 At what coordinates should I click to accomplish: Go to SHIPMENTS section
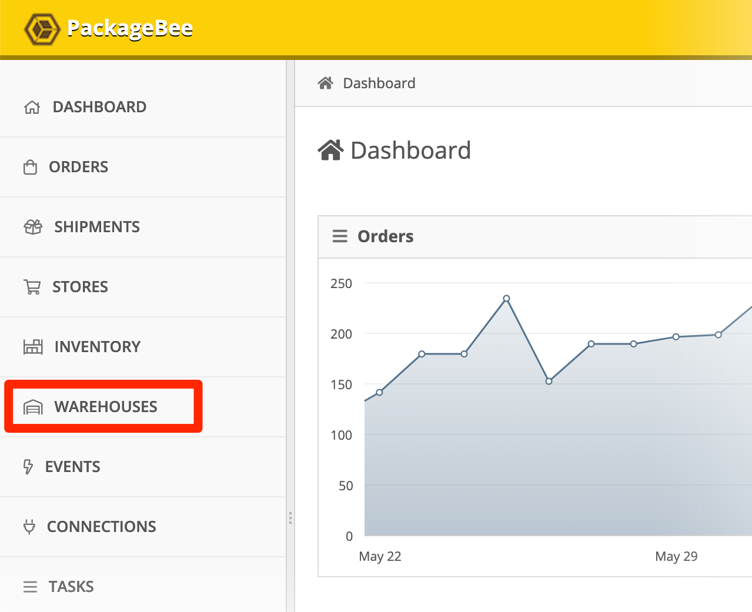[x=97, y=227]
